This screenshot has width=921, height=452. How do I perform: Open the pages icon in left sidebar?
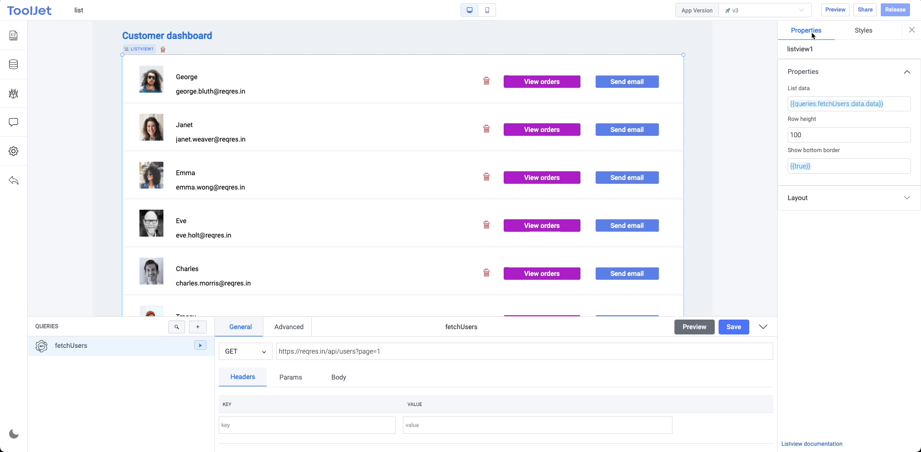pos(13,36)
